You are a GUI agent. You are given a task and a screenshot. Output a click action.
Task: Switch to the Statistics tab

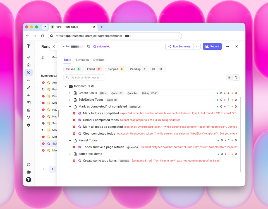(x=82, y=60)
